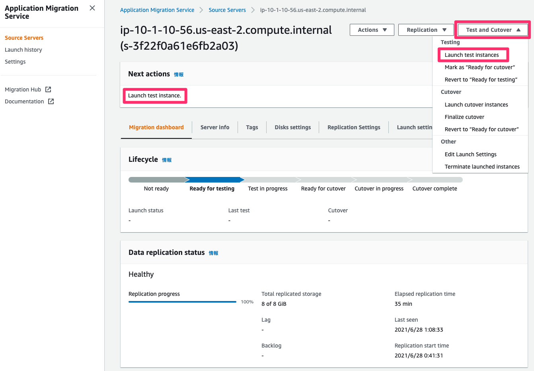Select Launch cutover instances

pos(476,105)
